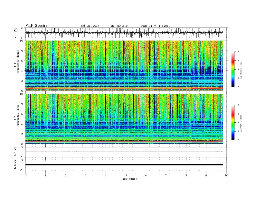
Task: Click the ch.2 color bar's log(PSD) label
Action: [241, 124]
